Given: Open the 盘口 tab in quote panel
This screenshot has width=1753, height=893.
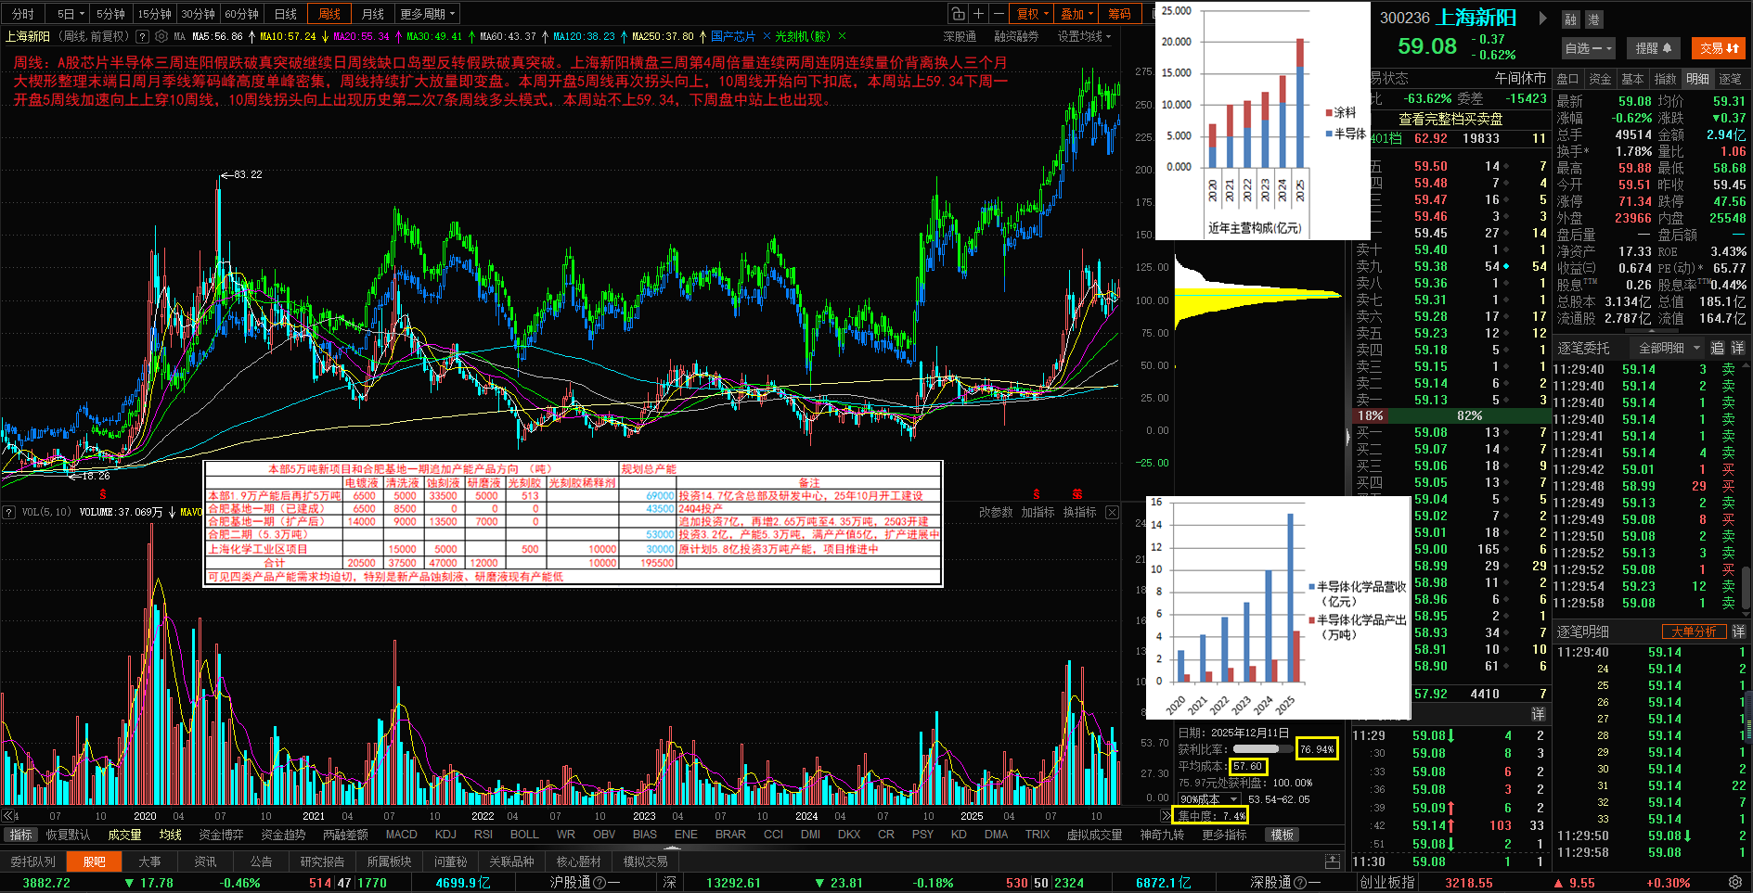Looking at the screenshot, I should [x=1568, y=79].
